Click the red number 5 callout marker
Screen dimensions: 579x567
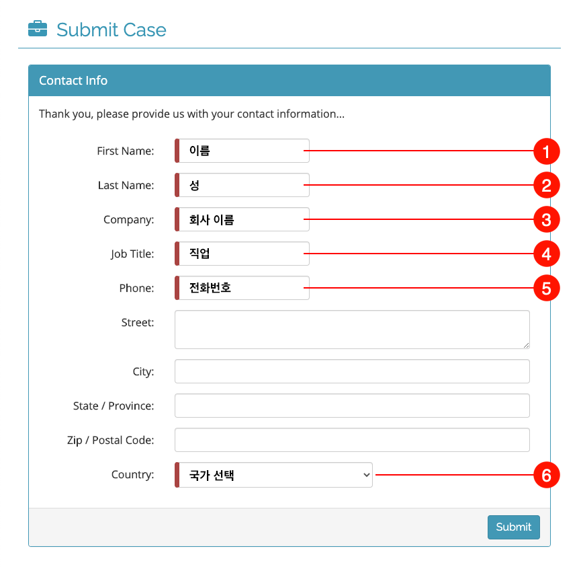[x=547, y=288]
